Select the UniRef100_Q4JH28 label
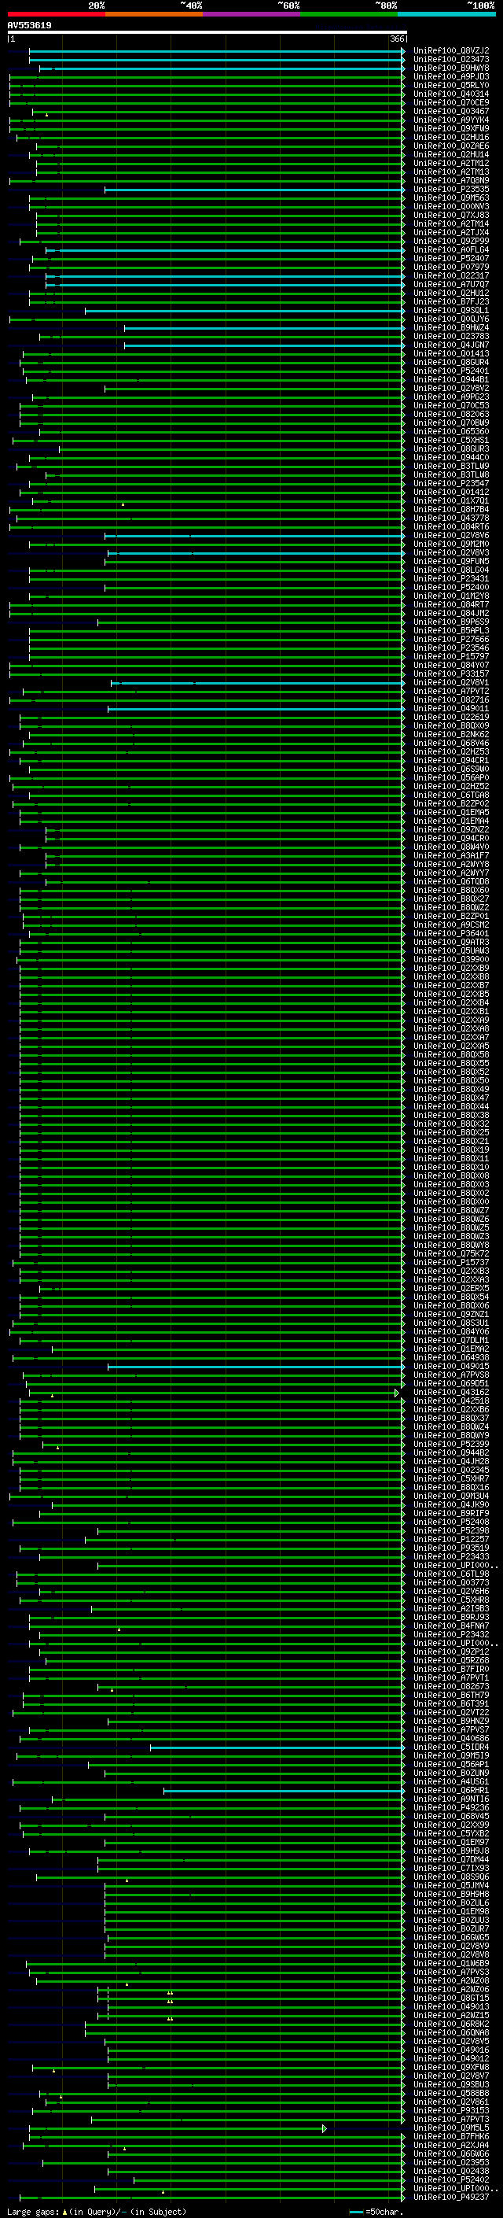 (x=450, y=1461)
